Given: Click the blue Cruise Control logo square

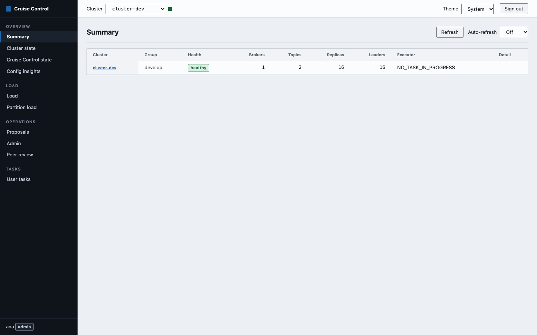Looking at the screenshot, I should (x=9, y=9).
